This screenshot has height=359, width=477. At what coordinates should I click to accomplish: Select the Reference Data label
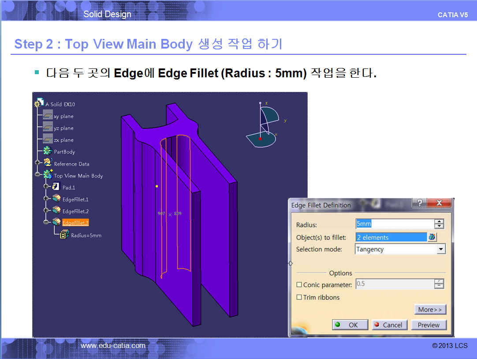pyautogui.click(x=71, y=164)
